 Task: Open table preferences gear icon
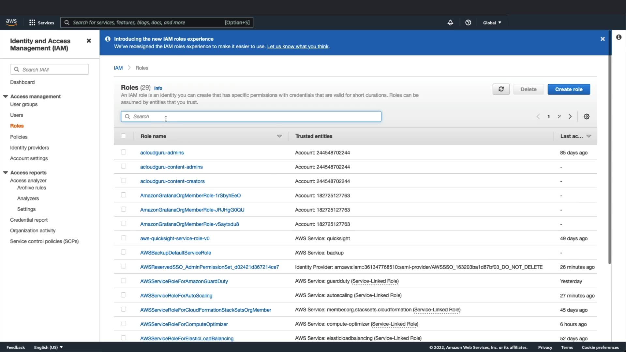pos(587,117)
